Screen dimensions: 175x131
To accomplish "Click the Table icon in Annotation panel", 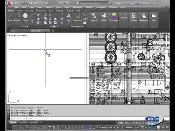I will (x=85, y=23).
